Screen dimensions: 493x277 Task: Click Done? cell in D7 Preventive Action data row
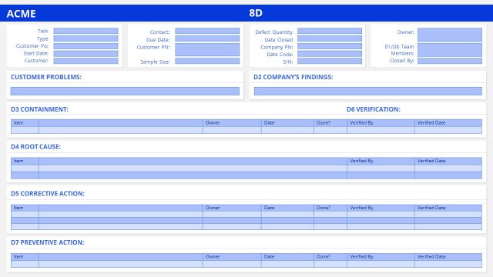(x=330, y=264)
